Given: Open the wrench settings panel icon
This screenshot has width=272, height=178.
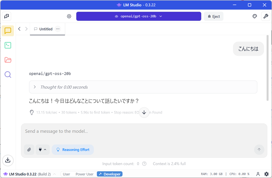Looking at the screenshot, I should click(x=266, y=16).
